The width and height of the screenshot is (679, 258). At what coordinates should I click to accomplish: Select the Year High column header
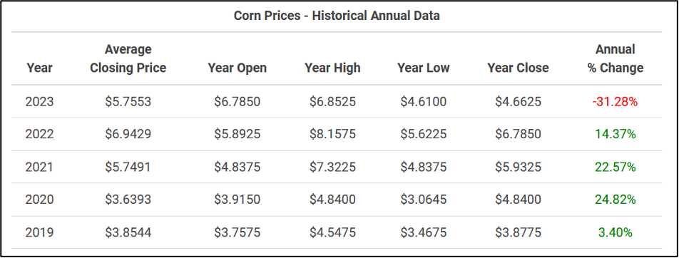click(x=332, y=68)
